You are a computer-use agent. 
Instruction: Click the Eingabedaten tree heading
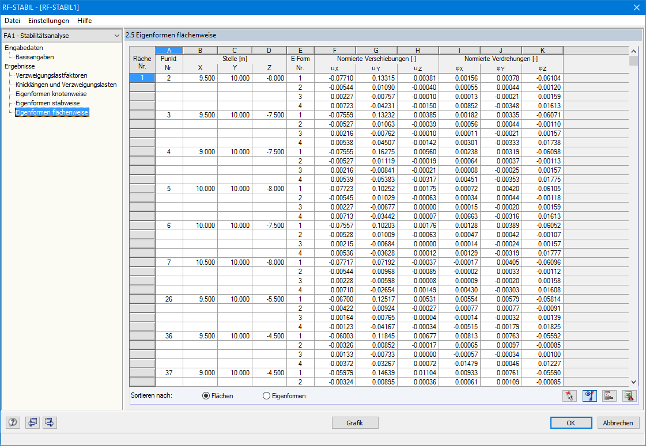pos(24,48)
